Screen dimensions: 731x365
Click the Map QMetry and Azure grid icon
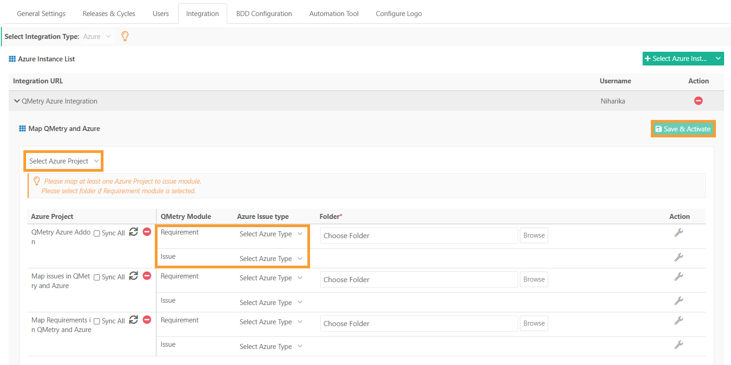tap(22, 129)
